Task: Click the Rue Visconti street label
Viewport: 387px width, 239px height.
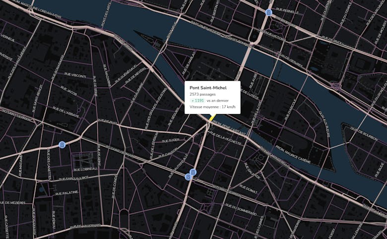Action: coord(75,75)
